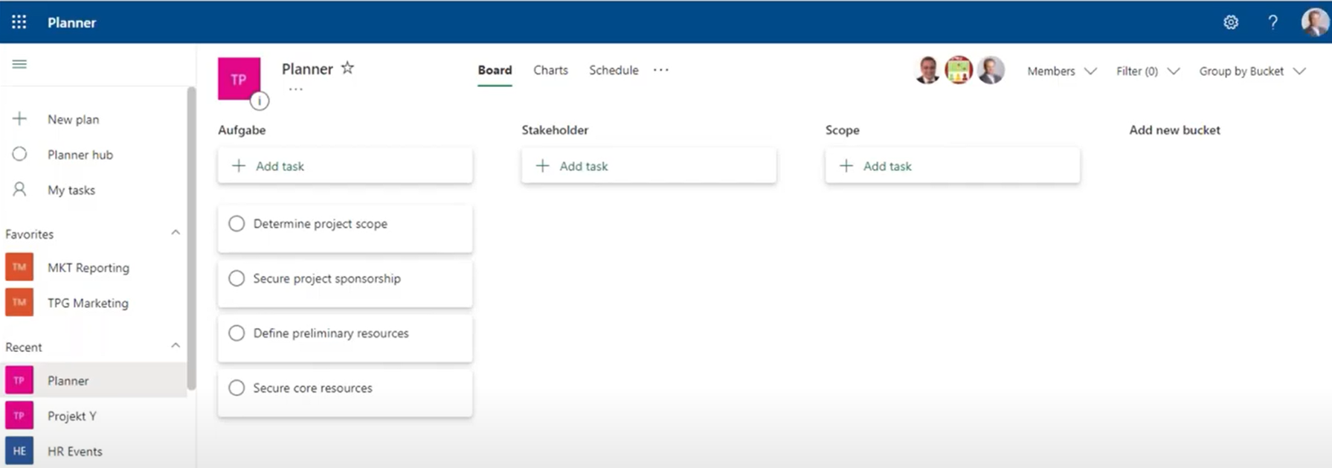
Task: Open the Members dropdown
Action: pyautogui.click(x=1061, y=71)
